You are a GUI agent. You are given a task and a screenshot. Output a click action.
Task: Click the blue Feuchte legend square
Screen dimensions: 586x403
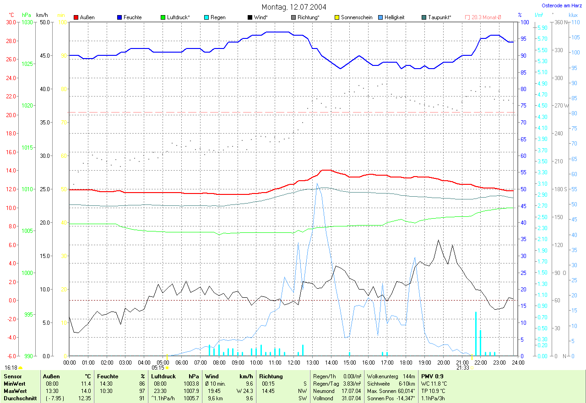[x=119, y=17]
